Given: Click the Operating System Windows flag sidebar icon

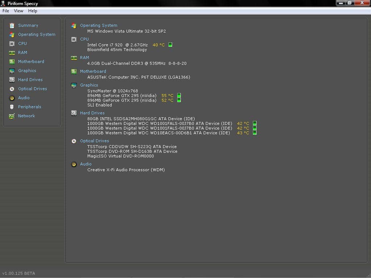Looking at the screenshot, I should pos(12,34).
